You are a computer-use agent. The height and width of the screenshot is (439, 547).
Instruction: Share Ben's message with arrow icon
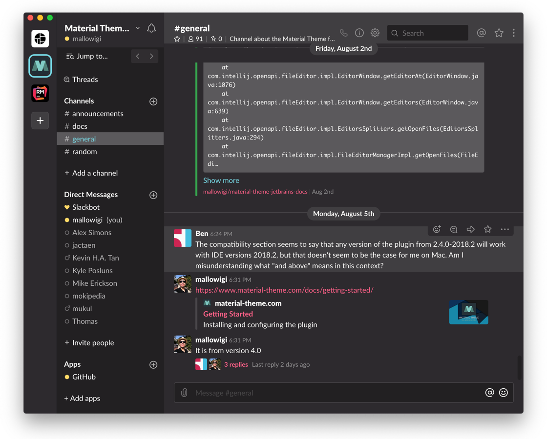tap(471, 229)
